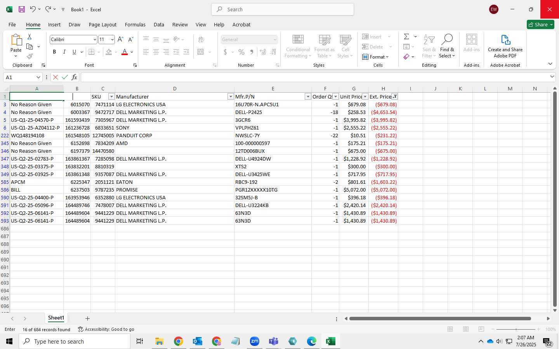Select the Format Painter brush icon
Screen dimensions: 559x349
click(x=30, y=56)
